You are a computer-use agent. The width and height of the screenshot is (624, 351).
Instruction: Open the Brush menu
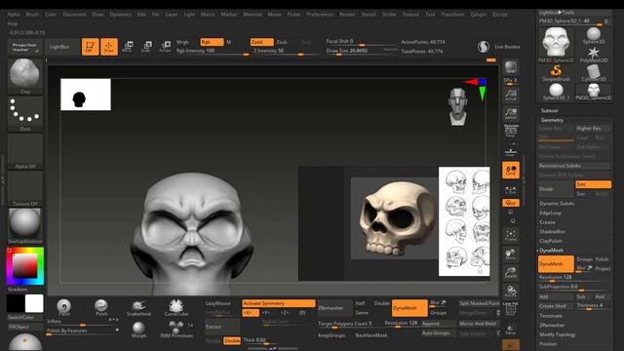[32, 14]
